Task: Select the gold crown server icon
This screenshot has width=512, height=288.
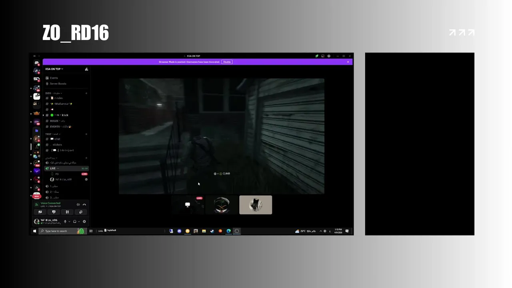Action: [37, 113]
